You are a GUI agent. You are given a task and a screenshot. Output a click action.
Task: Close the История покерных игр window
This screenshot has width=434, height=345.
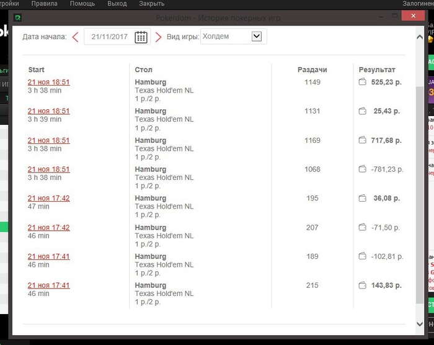tap(413, 16)
